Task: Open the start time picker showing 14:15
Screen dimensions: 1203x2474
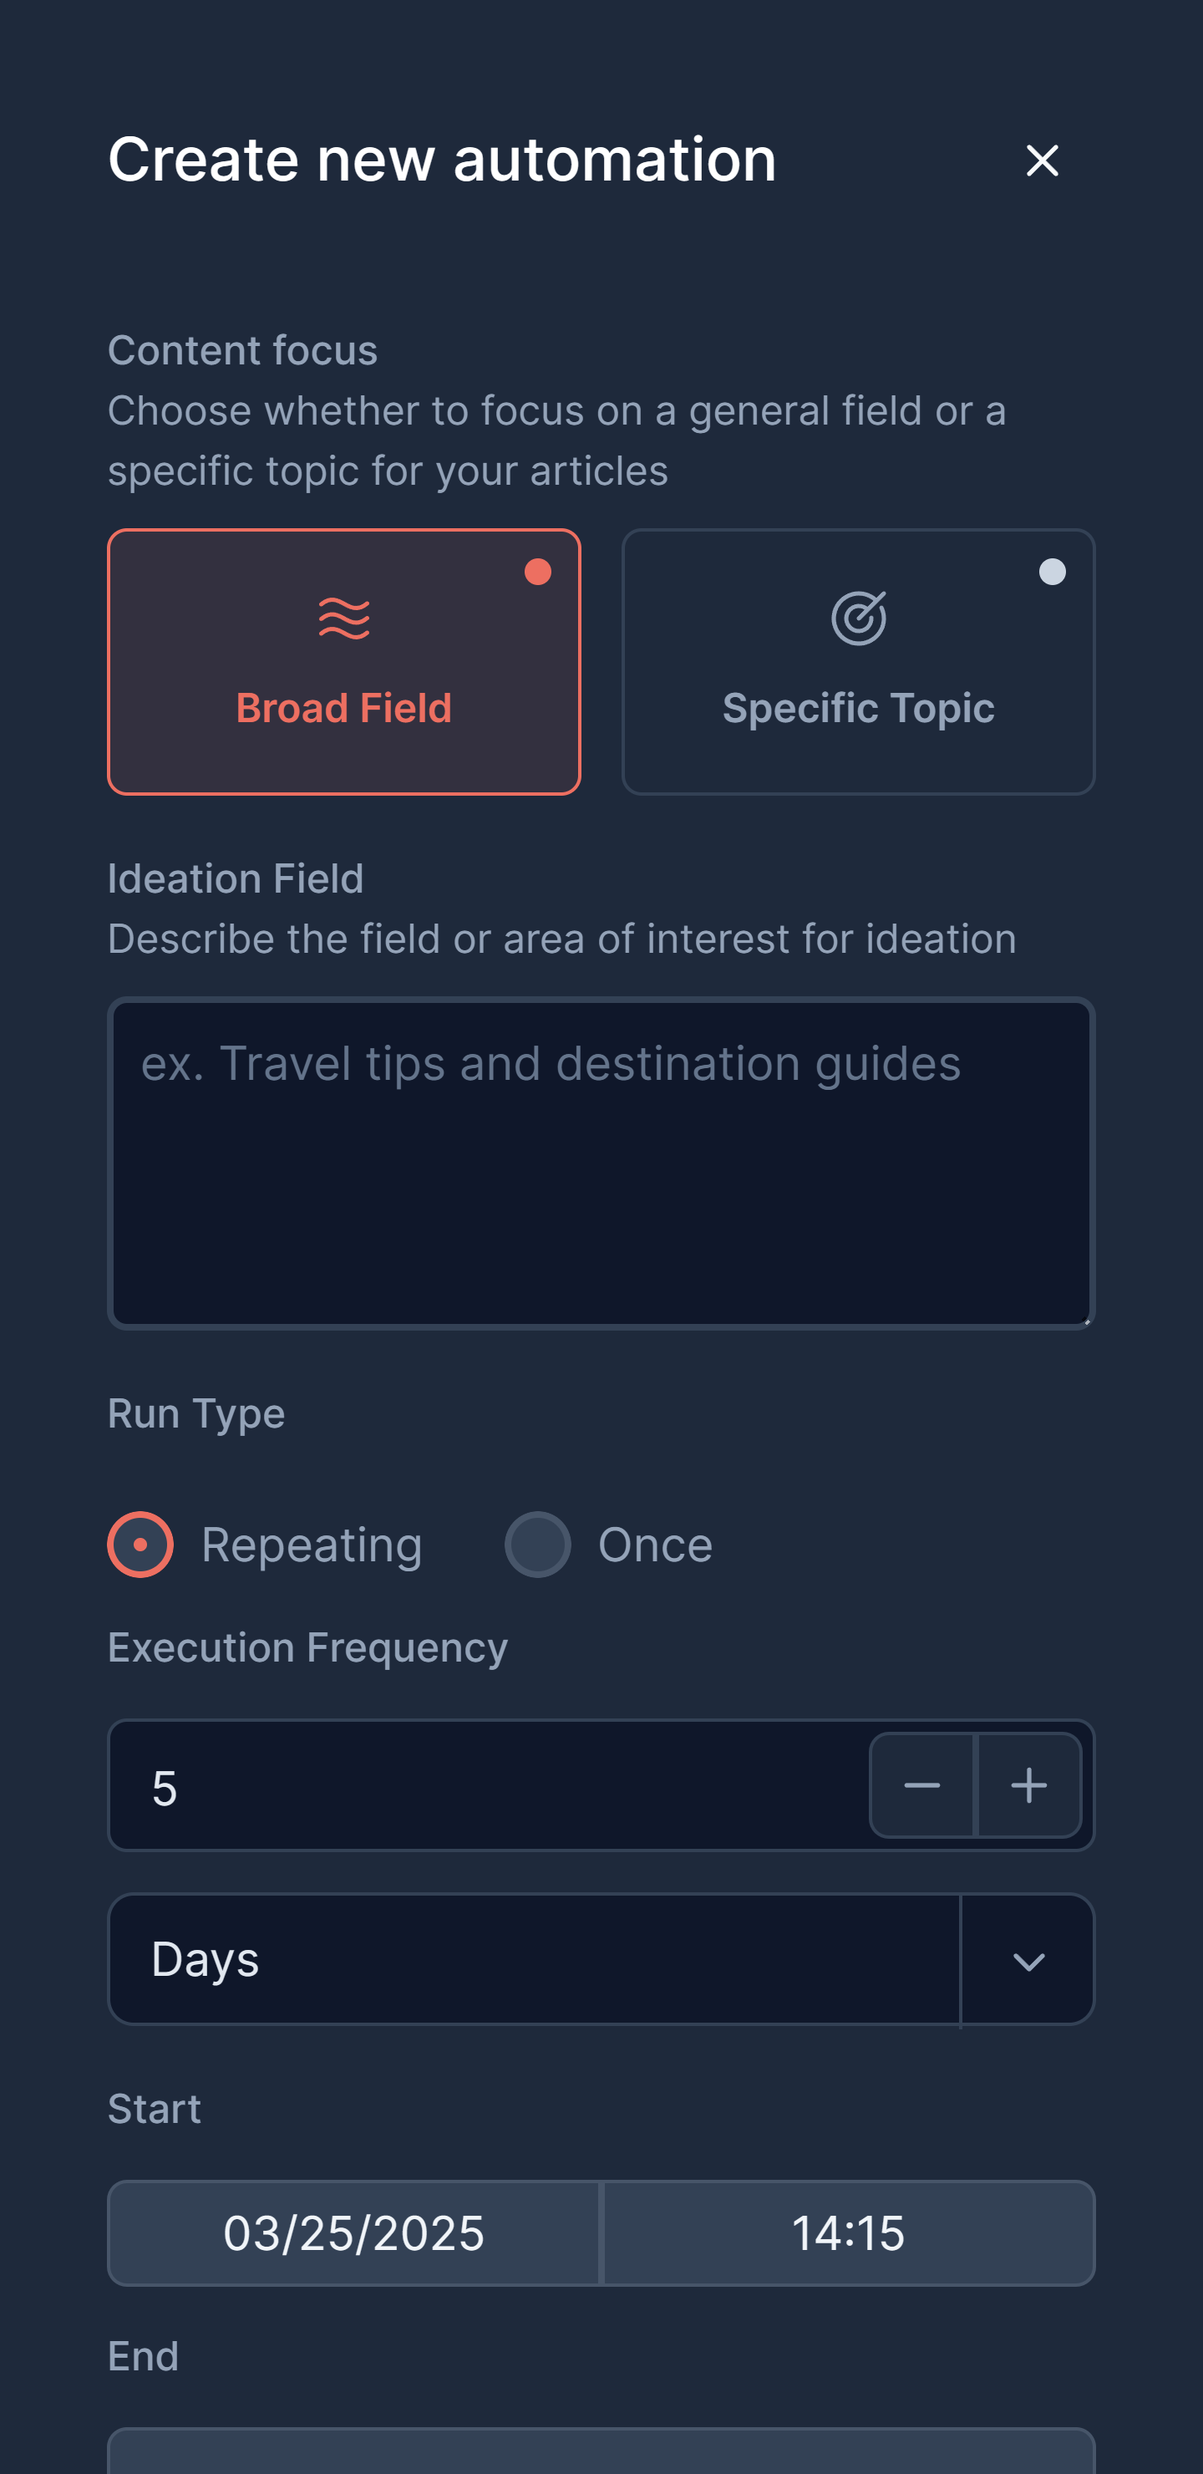Action: click(x=848, y=2233)
